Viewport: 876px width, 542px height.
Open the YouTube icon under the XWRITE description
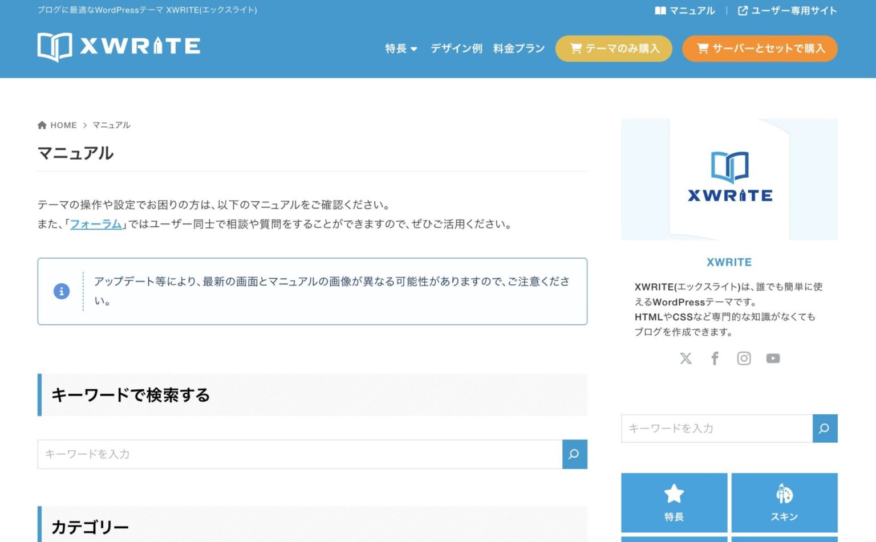[773, 358]
